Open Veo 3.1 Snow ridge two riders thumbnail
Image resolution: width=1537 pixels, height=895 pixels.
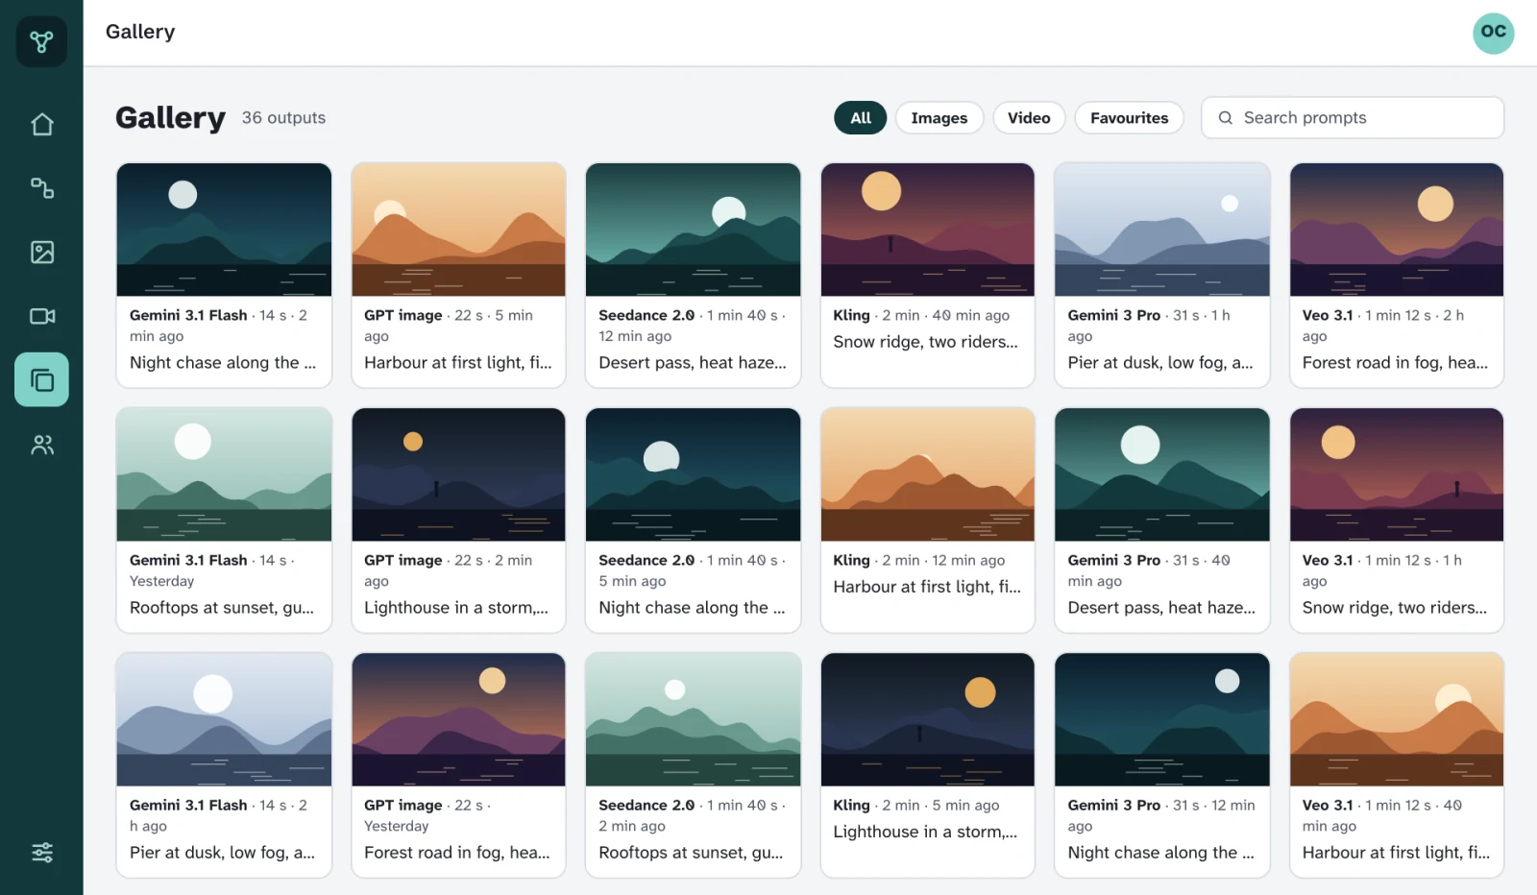1396,474
